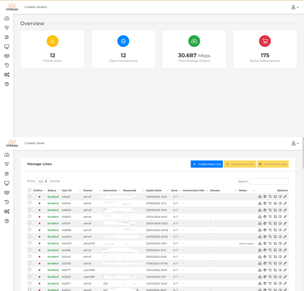Click dashboard gauge icon beside Manage Lines
Image resolution: width=304 pixels, height=291 pixels.
[x=7, y=155]
